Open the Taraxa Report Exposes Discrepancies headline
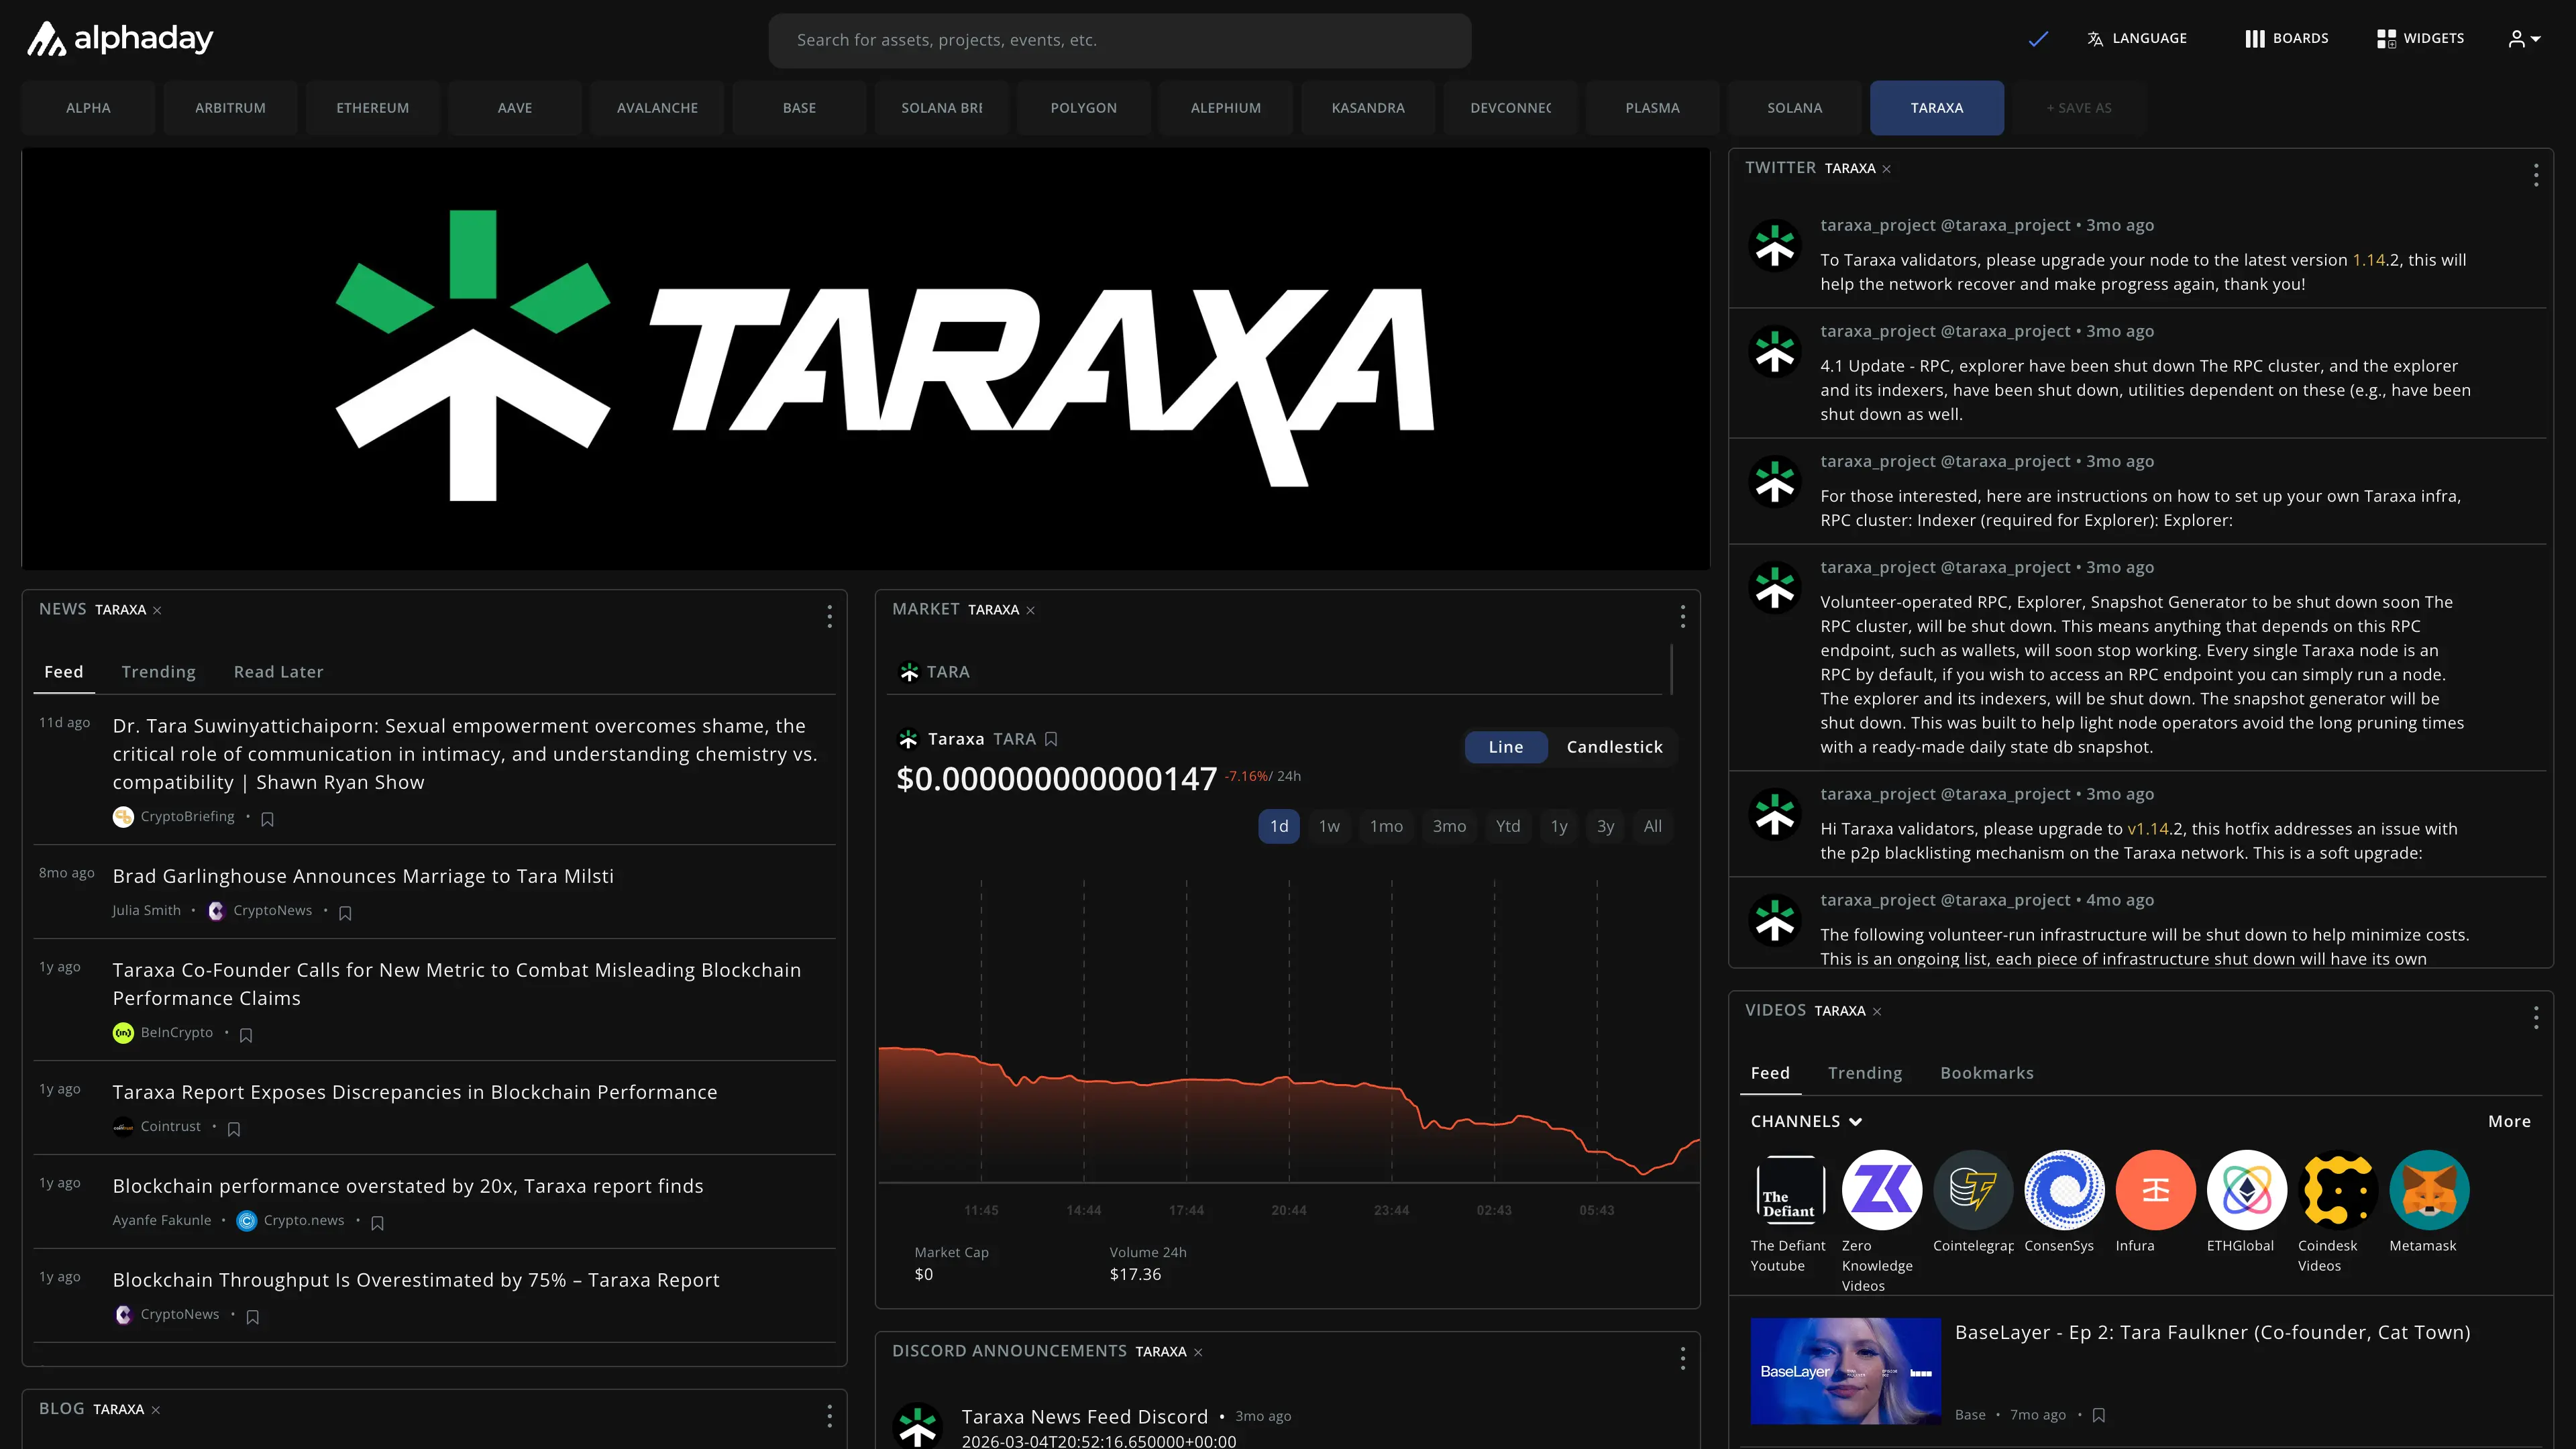This screenshot has width=2576, height=1449. coord(414,1092)
